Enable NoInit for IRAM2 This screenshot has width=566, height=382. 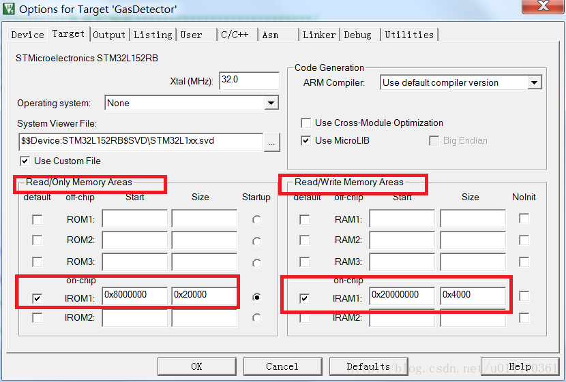tap(524, 317)
